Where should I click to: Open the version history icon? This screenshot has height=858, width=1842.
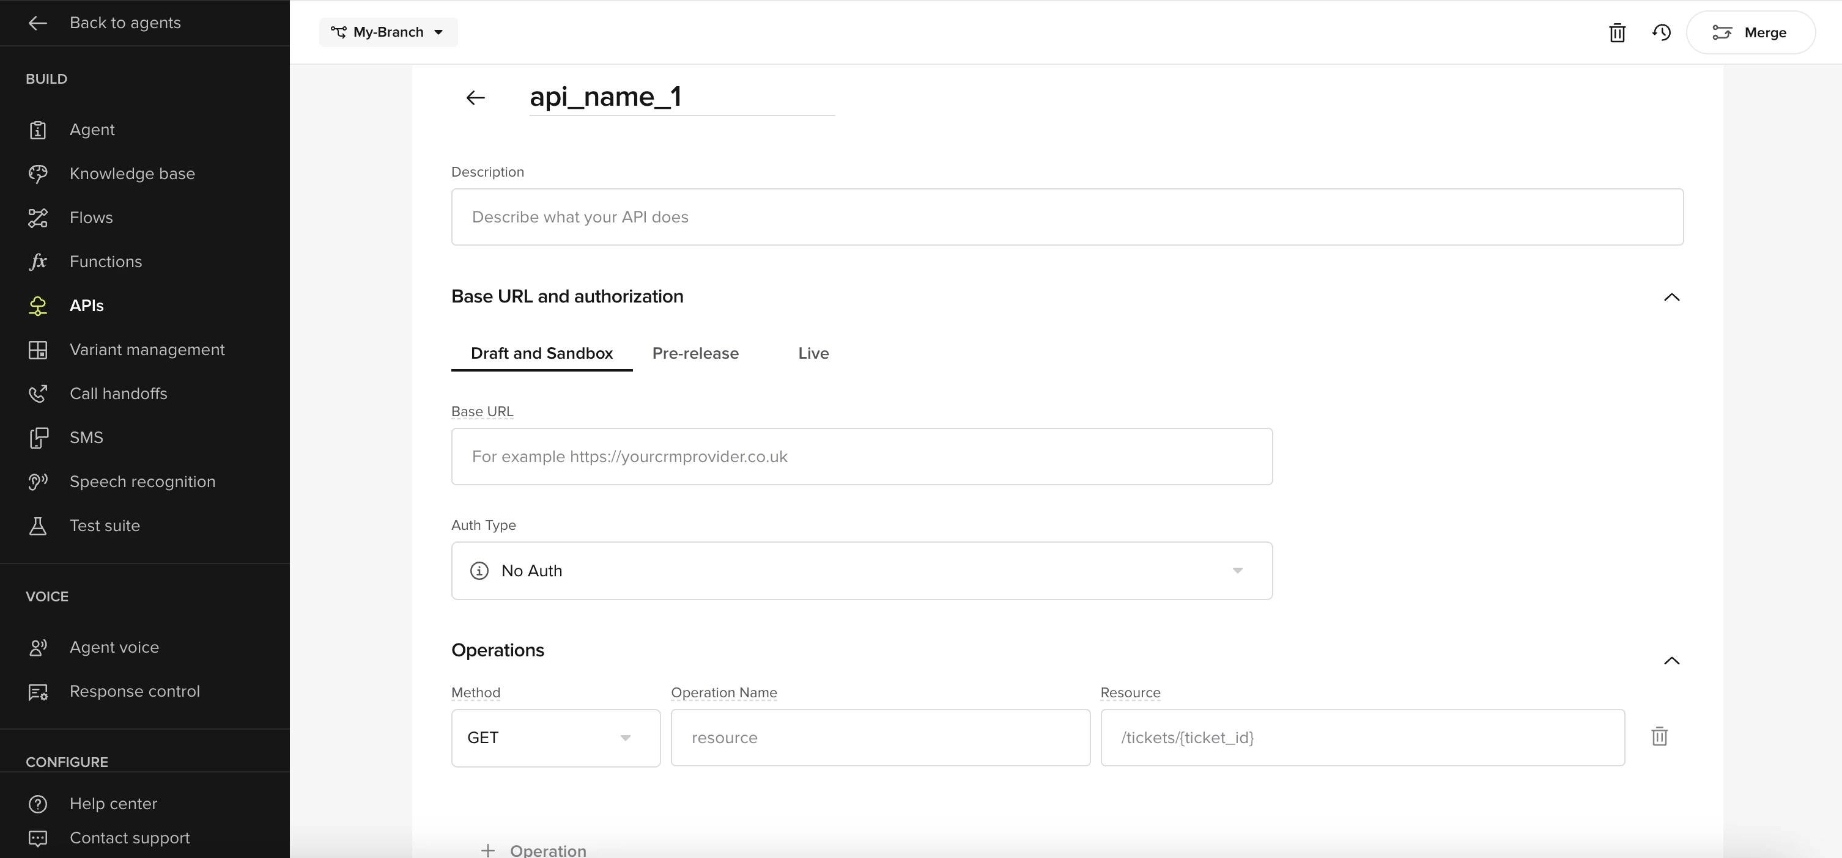[x=1662, y=32]
